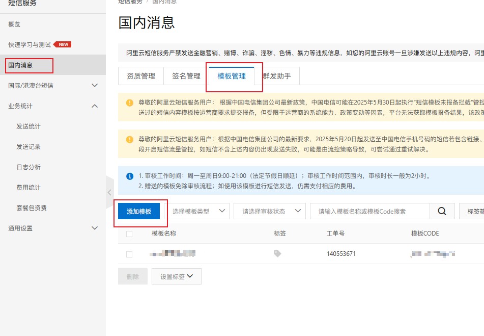Expand the 通用设置 section chevron
Viewport: 484px width, 336px height.
95,228
